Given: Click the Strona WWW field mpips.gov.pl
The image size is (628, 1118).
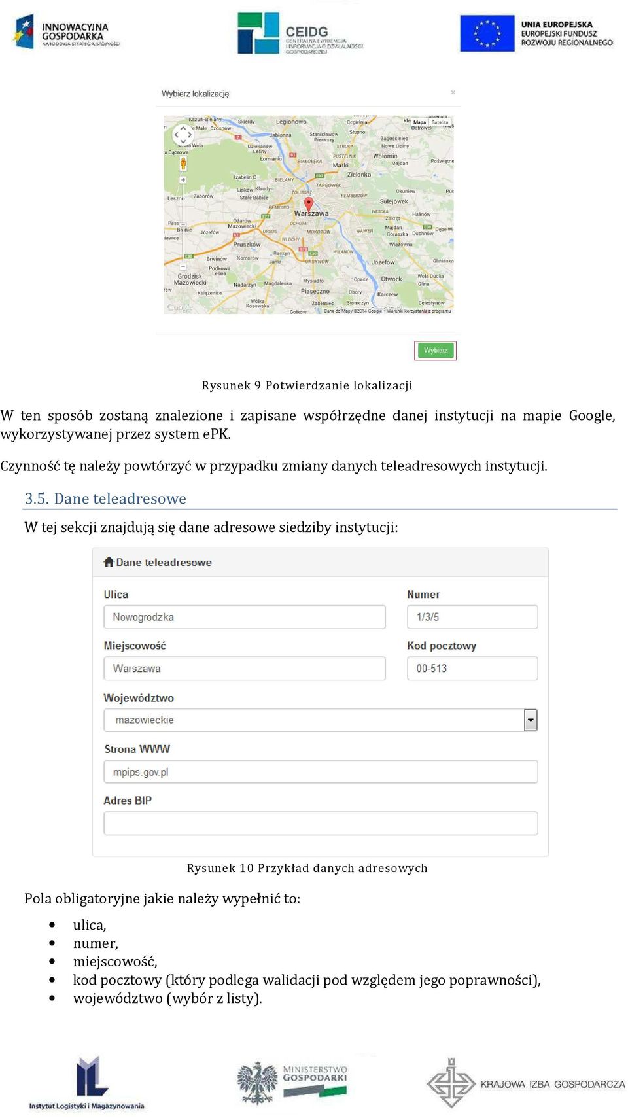Looking at the screenshot, I should pyautogui.click(x=321, y=772).
